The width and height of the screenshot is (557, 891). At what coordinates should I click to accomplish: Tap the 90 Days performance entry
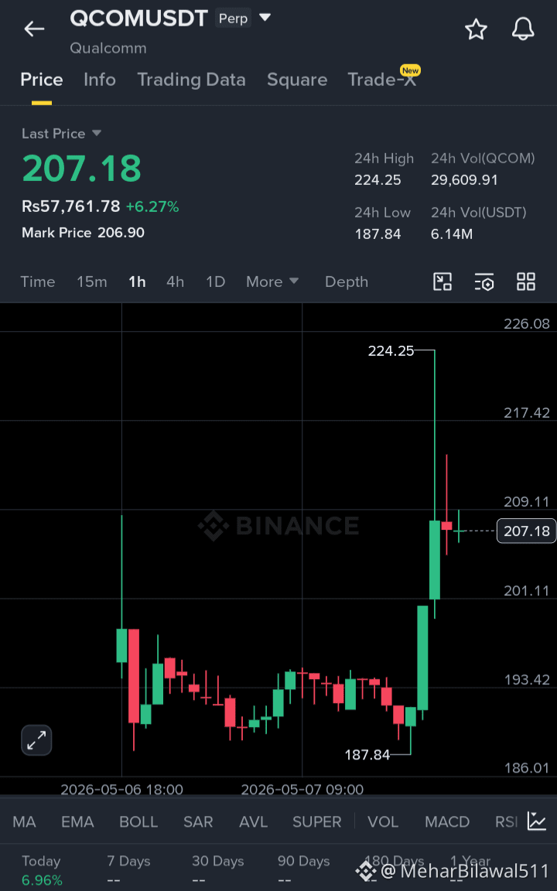[x=303, y=871]
